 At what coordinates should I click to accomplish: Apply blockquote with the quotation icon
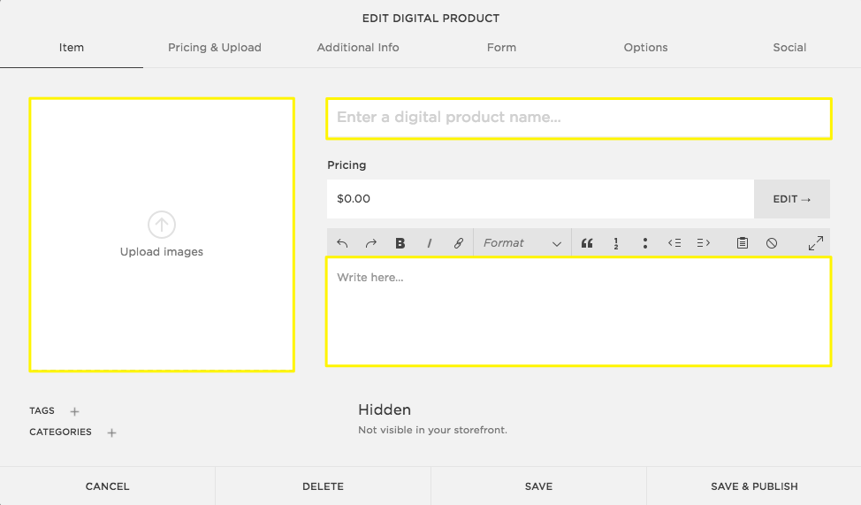tap(587, 243)
